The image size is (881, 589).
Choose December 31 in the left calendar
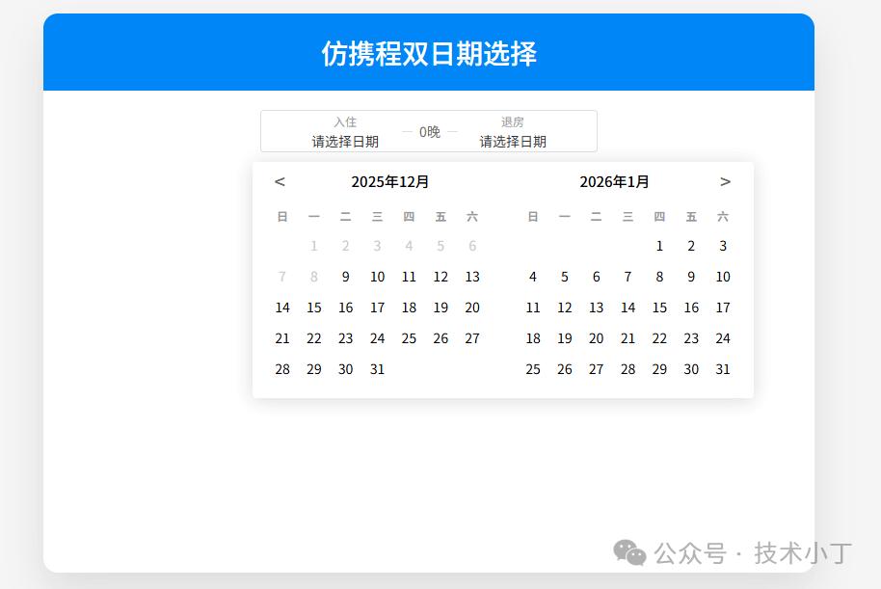click(377, 369)
